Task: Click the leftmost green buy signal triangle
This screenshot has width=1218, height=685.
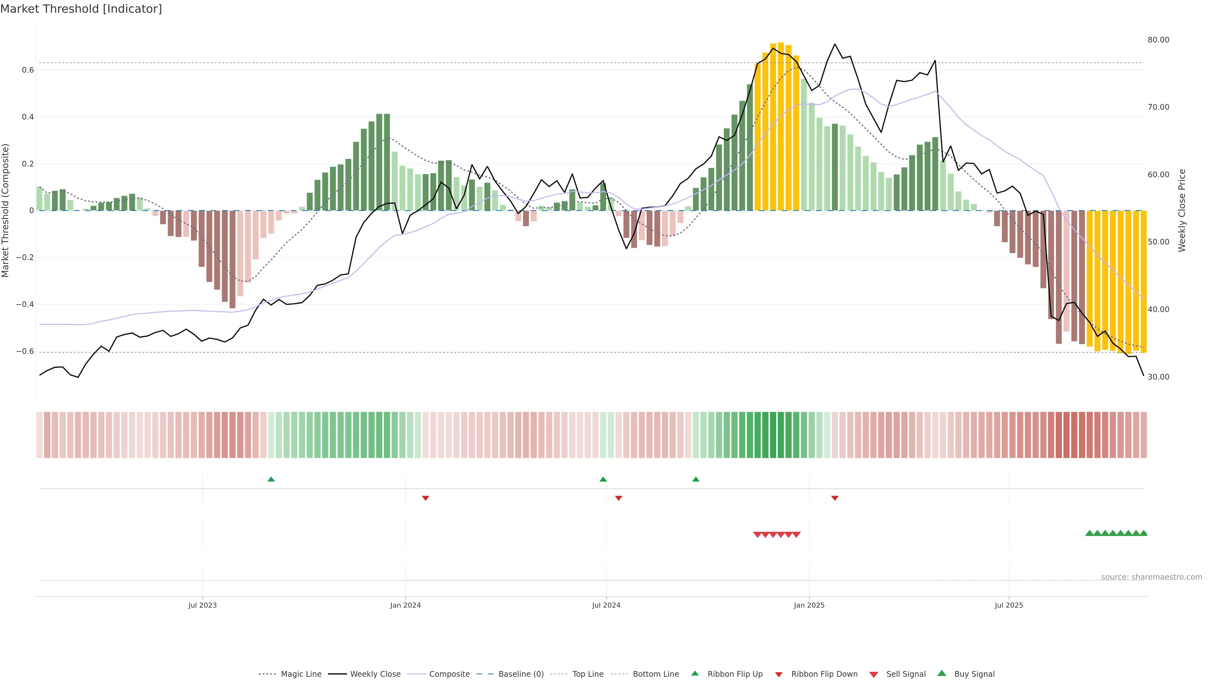Action: (x=1090, y=533)
